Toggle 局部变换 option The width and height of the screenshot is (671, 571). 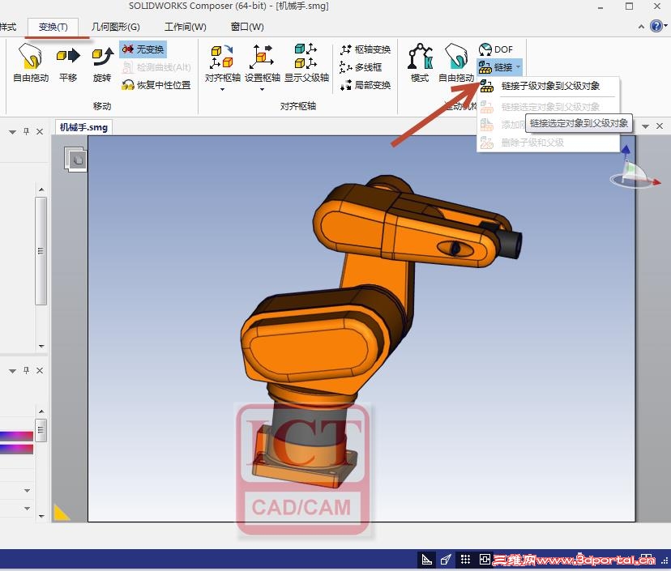coord(365,85)
